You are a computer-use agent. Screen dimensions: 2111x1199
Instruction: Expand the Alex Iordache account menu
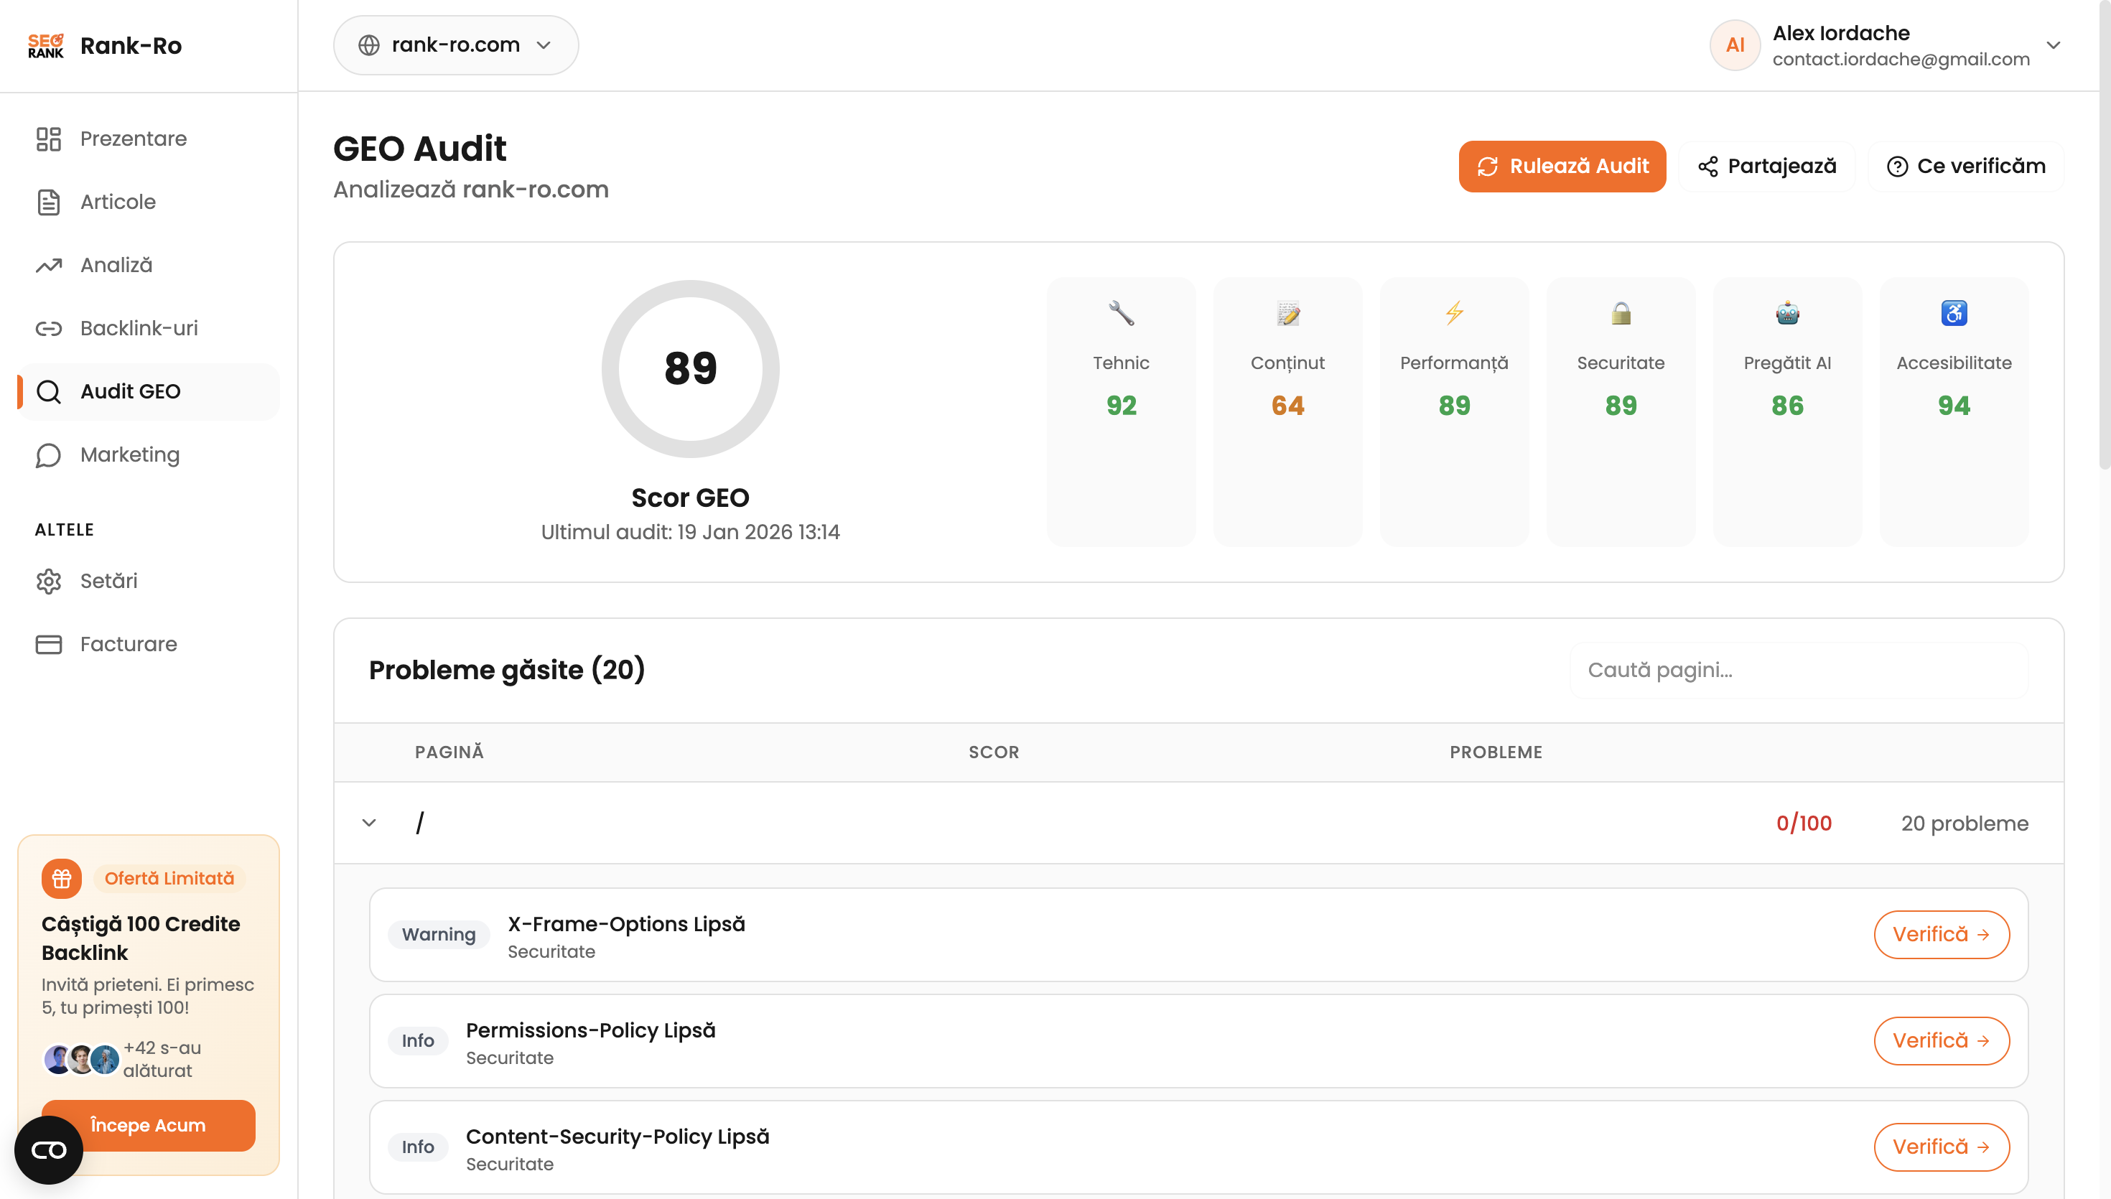coord(2053,45)
